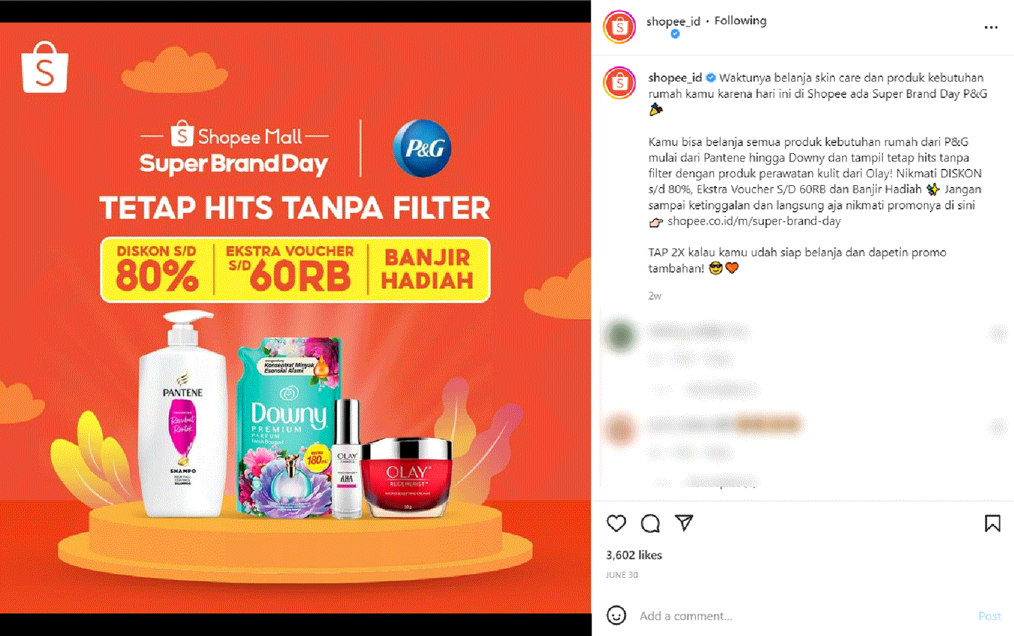
Task: Share post using paper plane icon
Action: point(684,522)
